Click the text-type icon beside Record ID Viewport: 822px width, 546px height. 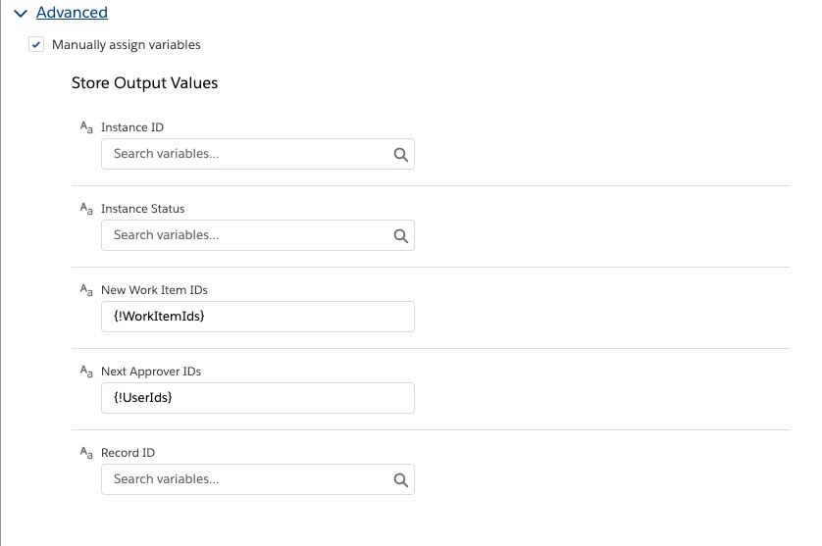85,453
